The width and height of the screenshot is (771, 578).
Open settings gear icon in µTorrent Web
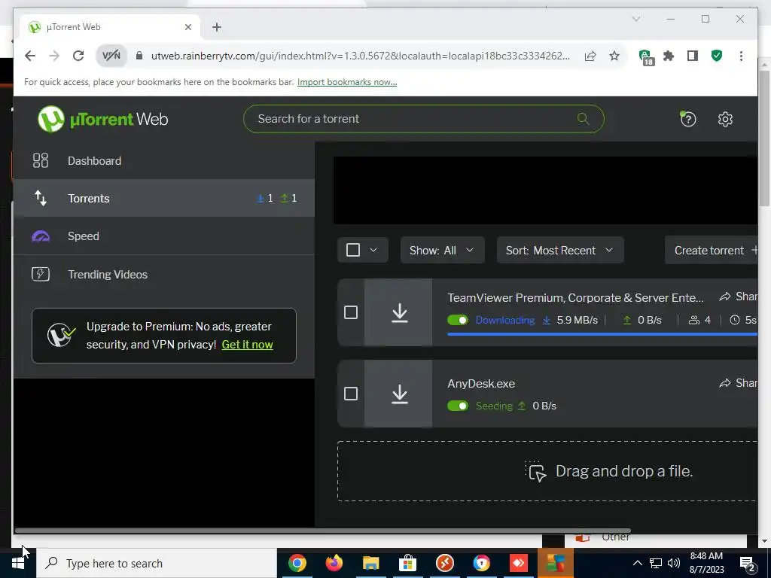pyautogui.click(x=725, y=119)
